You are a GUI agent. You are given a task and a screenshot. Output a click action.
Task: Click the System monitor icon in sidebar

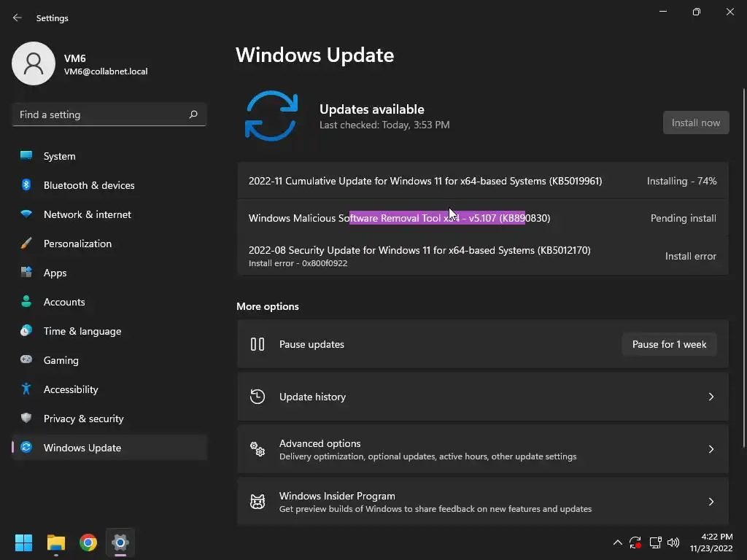click(26, 156)
